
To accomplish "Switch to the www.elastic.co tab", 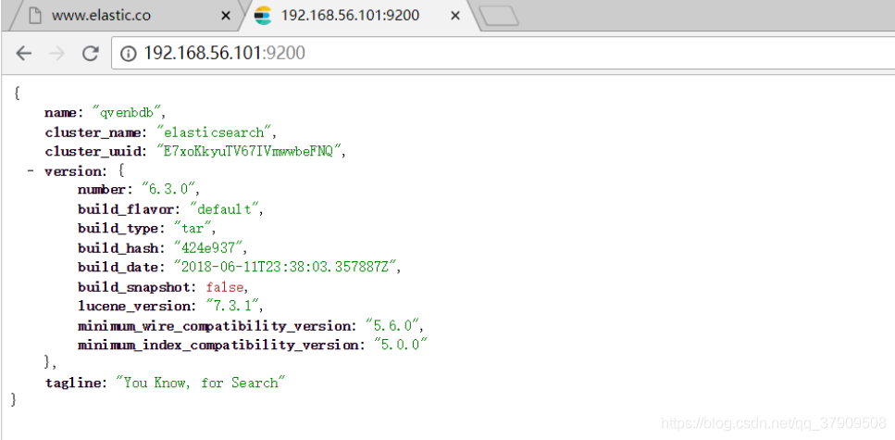I will pyautogui.click(x=126, y=16).
